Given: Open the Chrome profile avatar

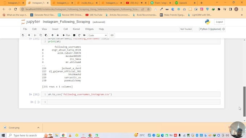Looking at the screenshot, I should click(236, 9).
